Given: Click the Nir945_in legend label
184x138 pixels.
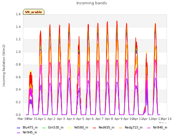Looking at the screenshot, I should (30, 132).
